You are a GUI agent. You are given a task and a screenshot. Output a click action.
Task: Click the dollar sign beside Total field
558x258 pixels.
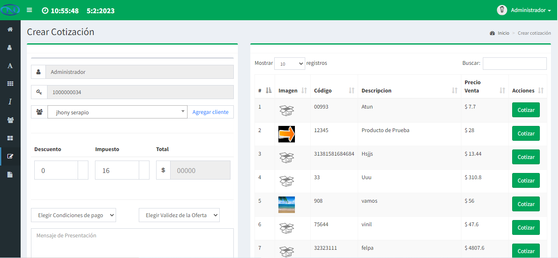pos(163,170)
